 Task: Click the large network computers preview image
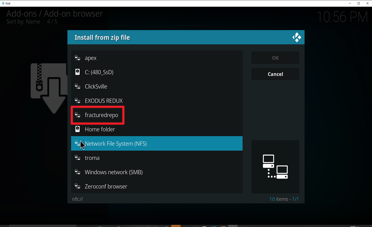[275, 167]
